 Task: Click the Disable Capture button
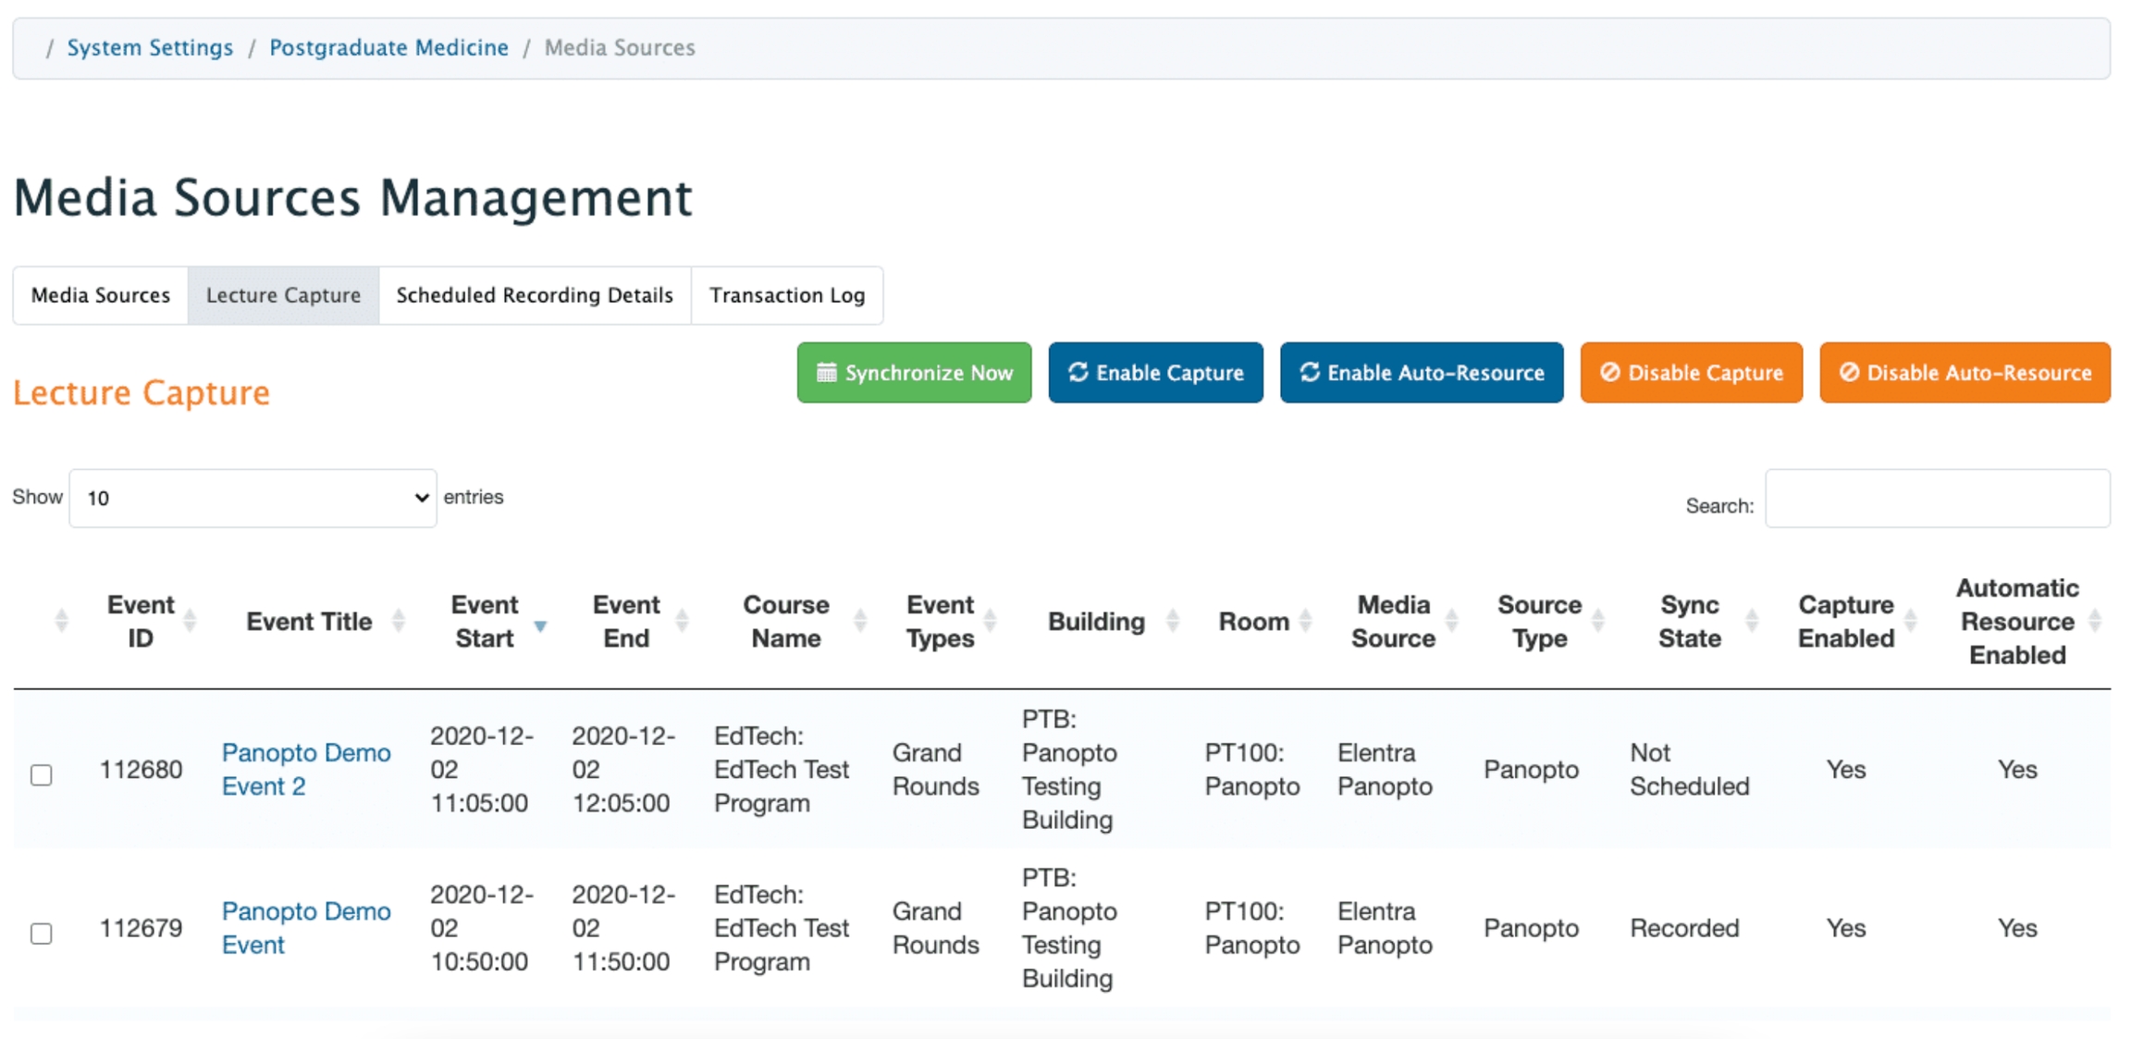point(1691,373)
